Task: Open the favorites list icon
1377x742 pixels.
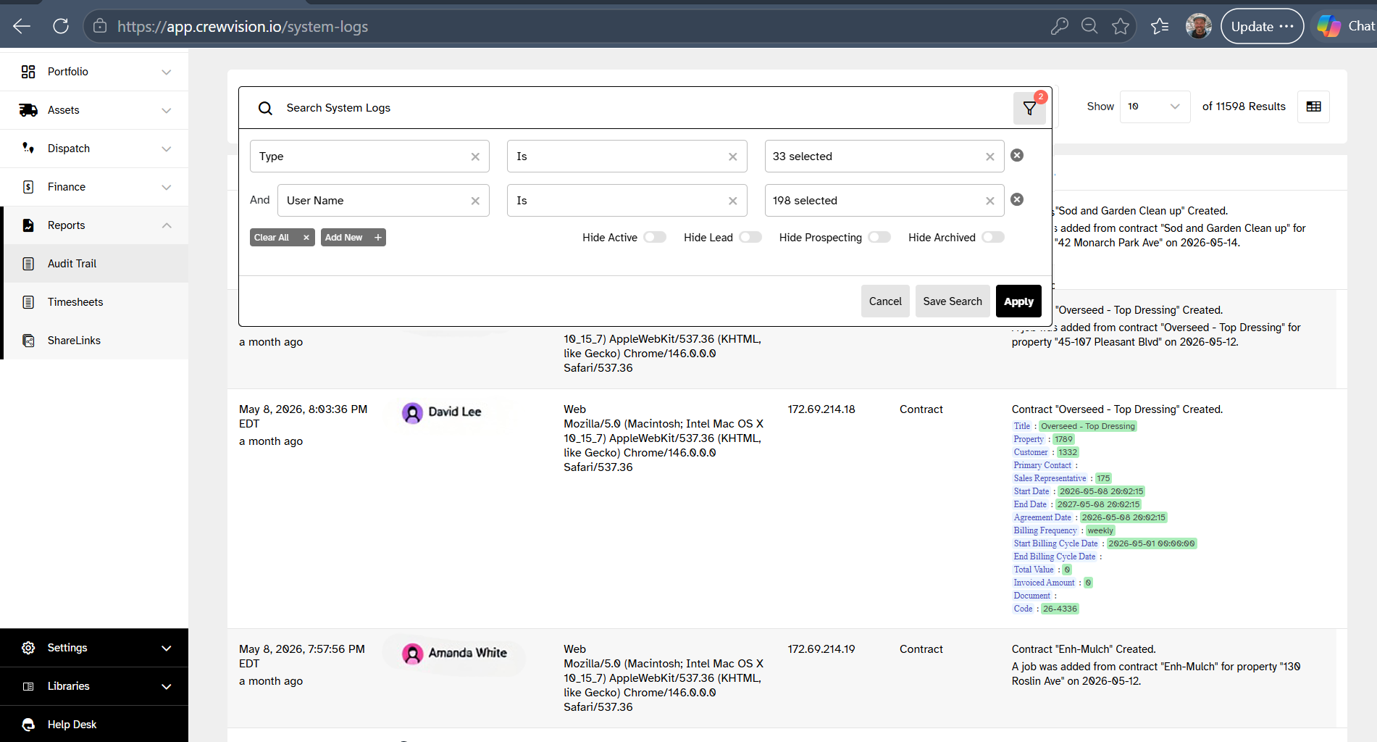Action: click(x=1160, y=26)
